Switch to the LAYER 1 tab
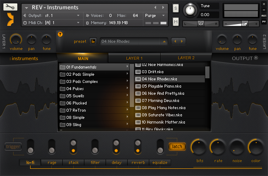Image resolution: width=268 pixels, height=176 pixels. pyautogui.click(x=134, y=58)
